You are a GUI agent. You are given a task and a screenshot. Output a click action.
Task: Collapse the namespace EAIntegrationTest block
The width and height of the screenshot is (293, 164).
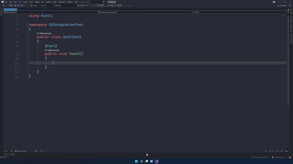click(27, 25)
